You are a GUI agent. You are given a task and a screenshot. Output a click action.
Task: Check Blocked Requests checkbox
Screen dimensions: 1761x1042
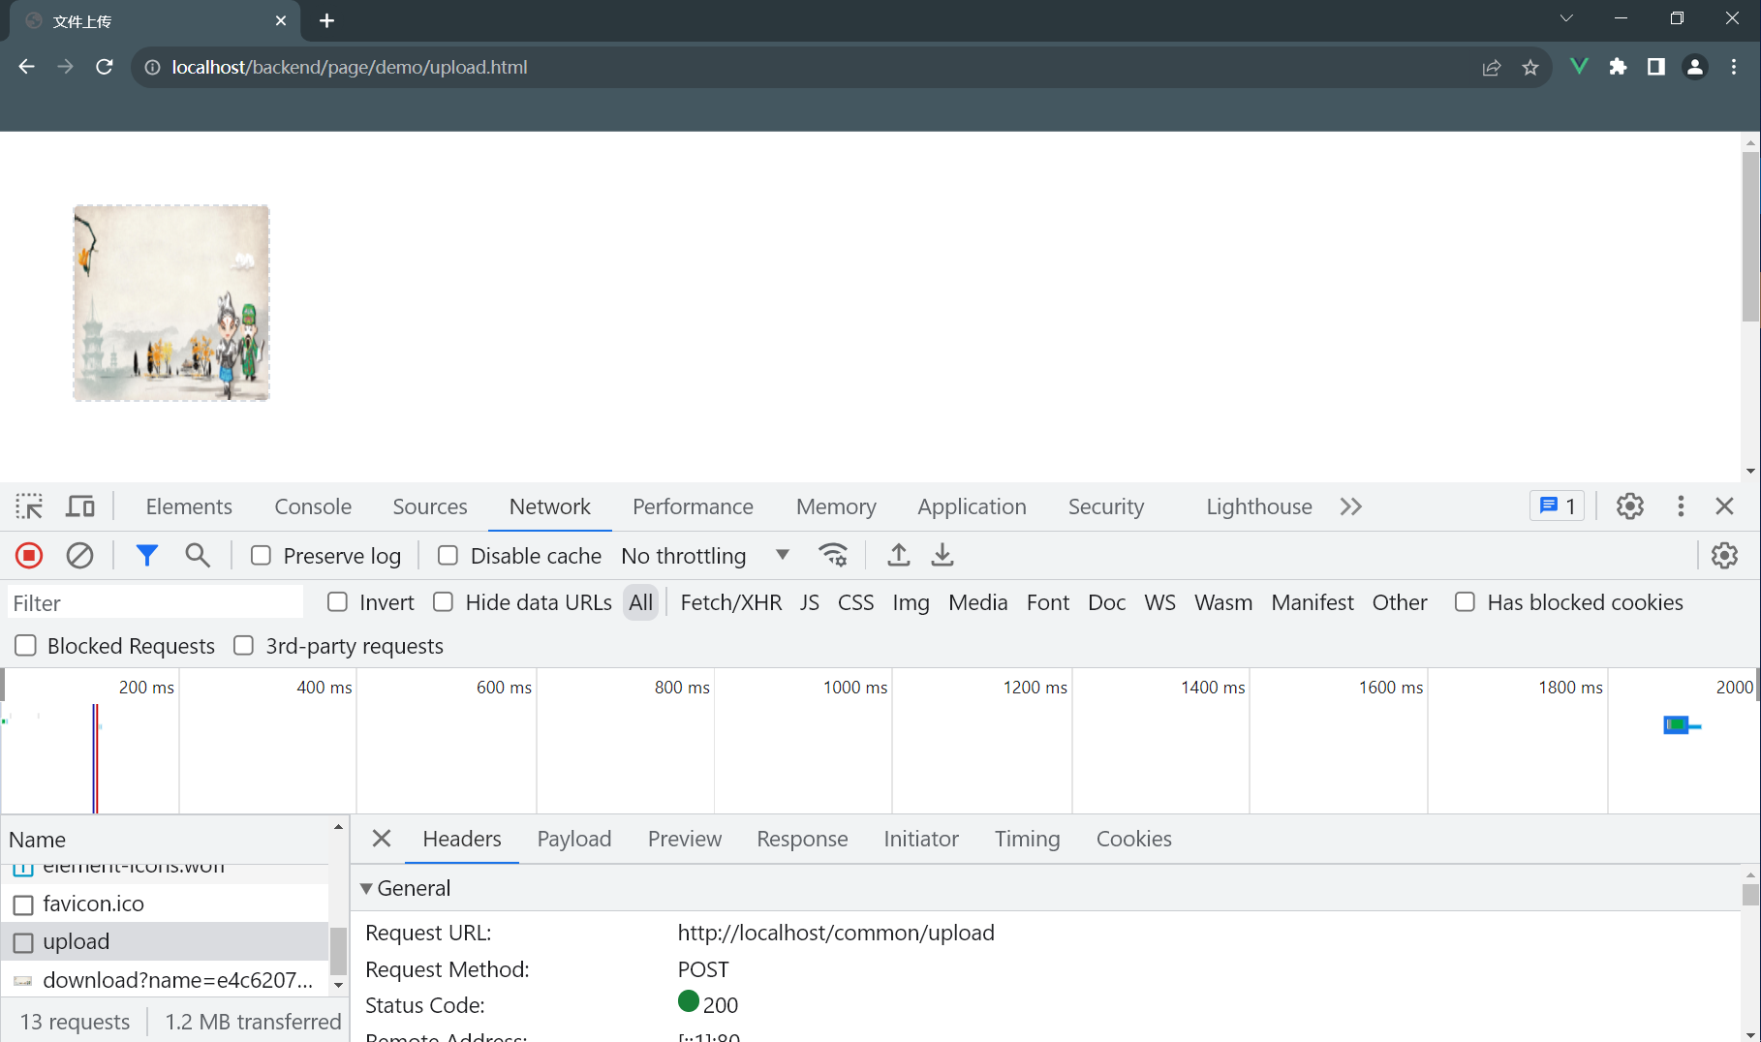pos(26,645)
